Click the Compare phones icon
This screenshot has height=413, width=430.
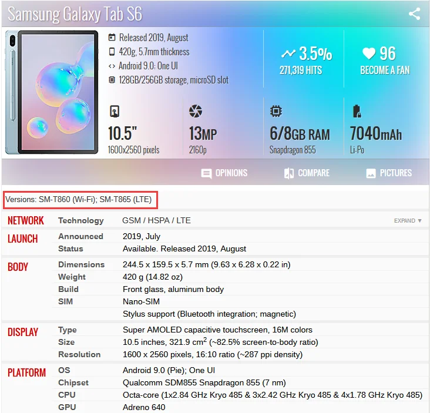[x=289, y=173]
